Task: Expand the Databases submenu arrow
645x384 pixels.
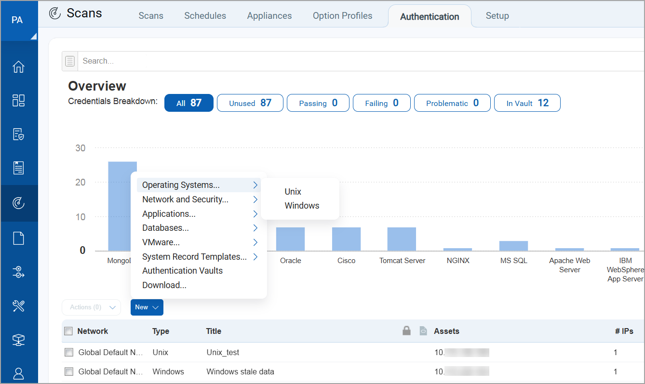Action: 255,228
